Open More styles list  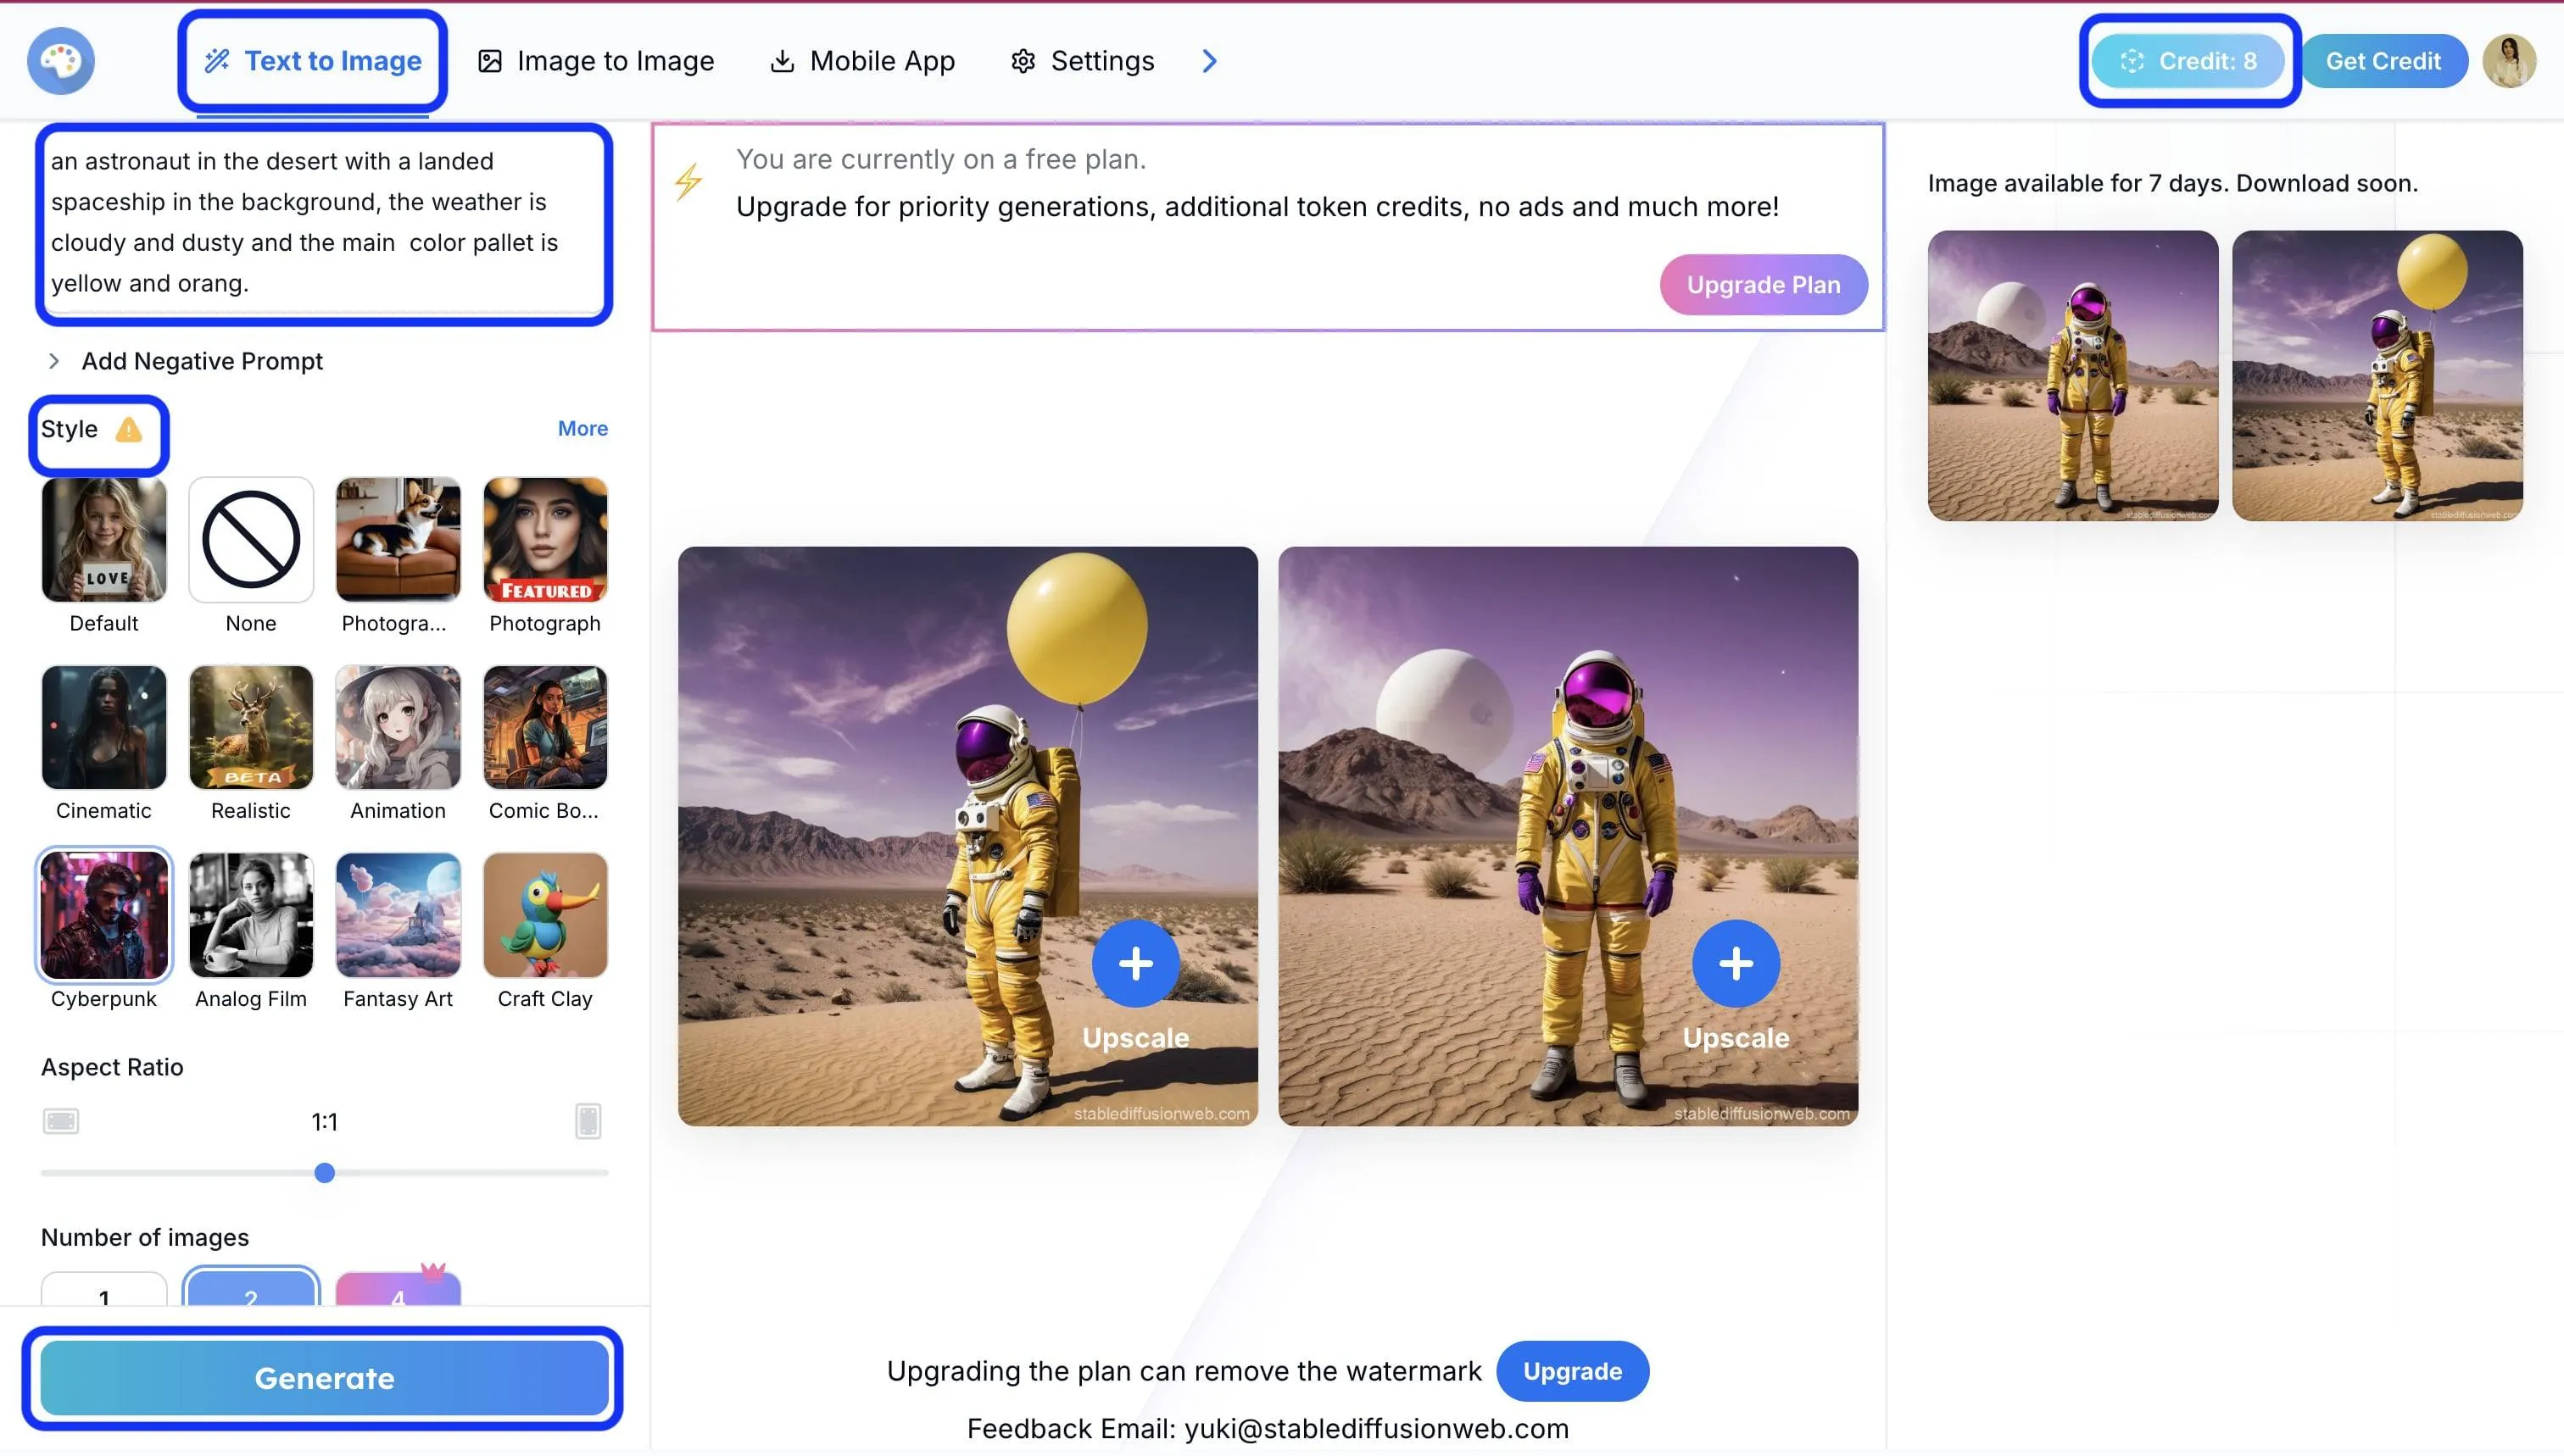pyautogui.click(x=582, y=428)
